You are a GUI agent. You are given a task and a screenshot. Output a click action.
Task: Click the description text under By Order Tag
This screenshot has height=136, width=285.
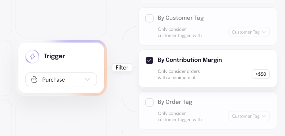180,116
